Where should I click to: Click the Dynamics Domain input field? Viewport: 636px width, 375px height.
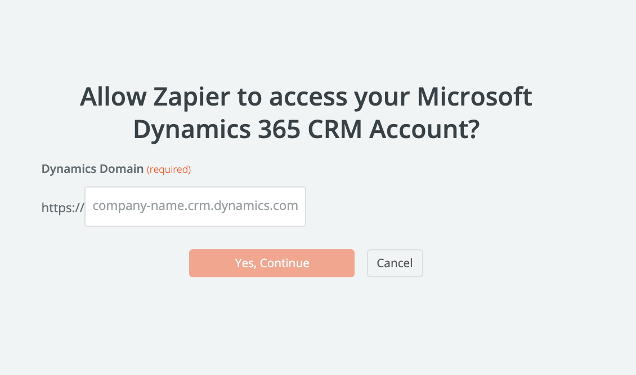pos(195,206)
